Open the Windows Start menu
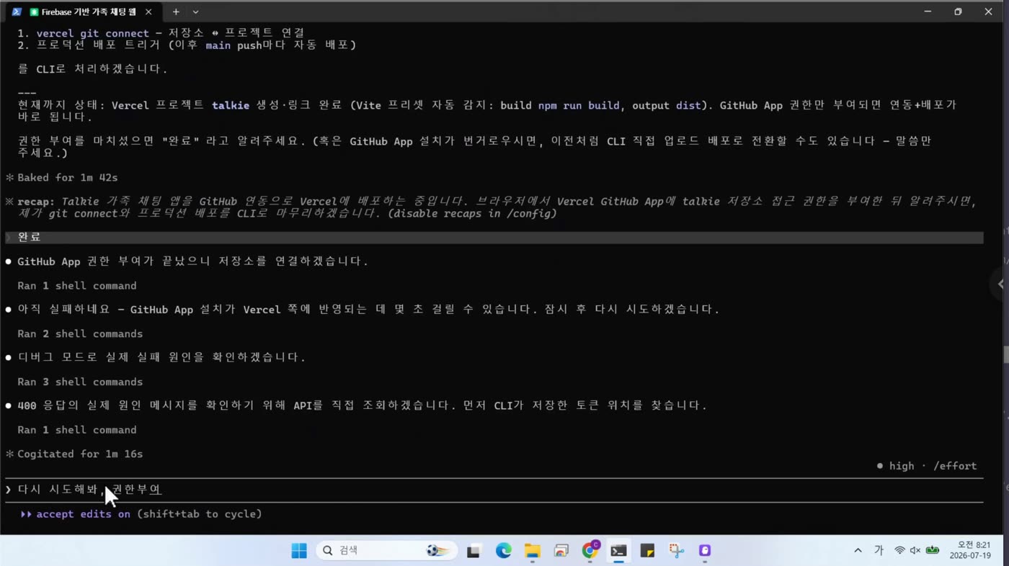Screen dimensions: 1009x566 coord(299,551)
